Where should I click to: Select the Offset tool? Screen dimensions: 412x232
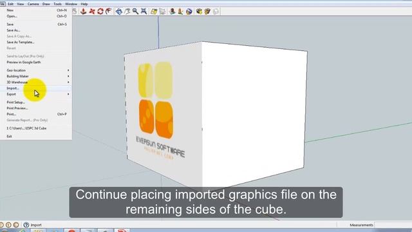click(x=109, y=12)
